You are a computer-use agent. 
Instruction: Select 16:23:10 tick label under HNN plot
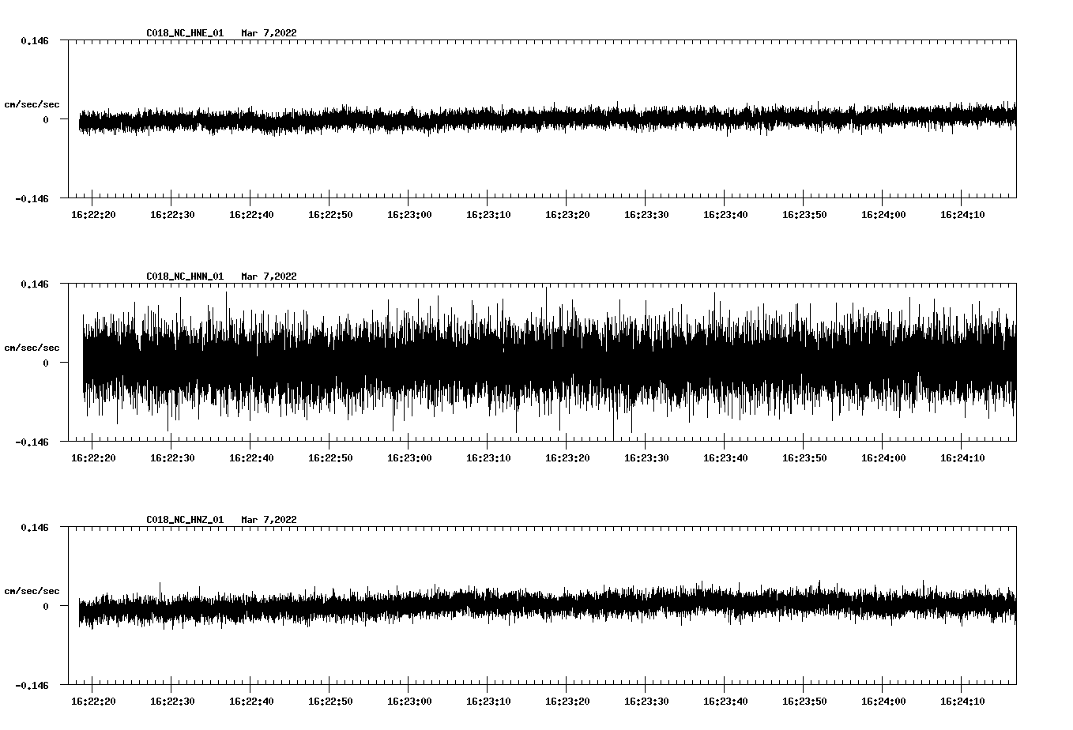[488, 457]
